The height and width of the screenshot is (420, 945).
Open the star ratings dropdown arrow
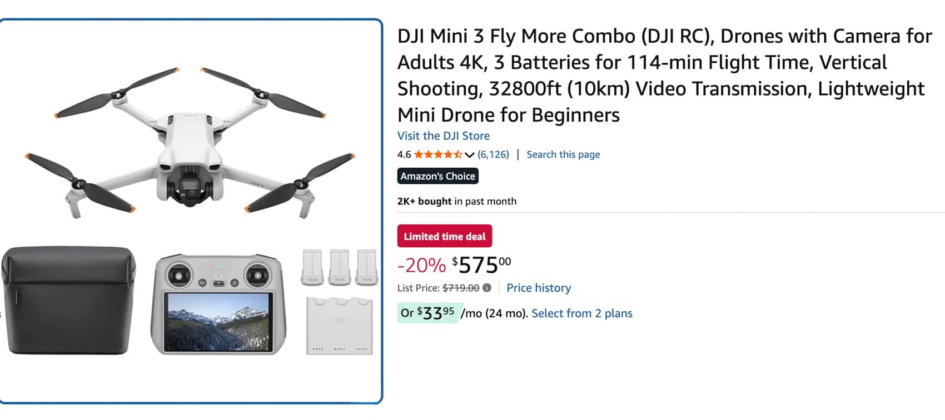coord(469,155)
